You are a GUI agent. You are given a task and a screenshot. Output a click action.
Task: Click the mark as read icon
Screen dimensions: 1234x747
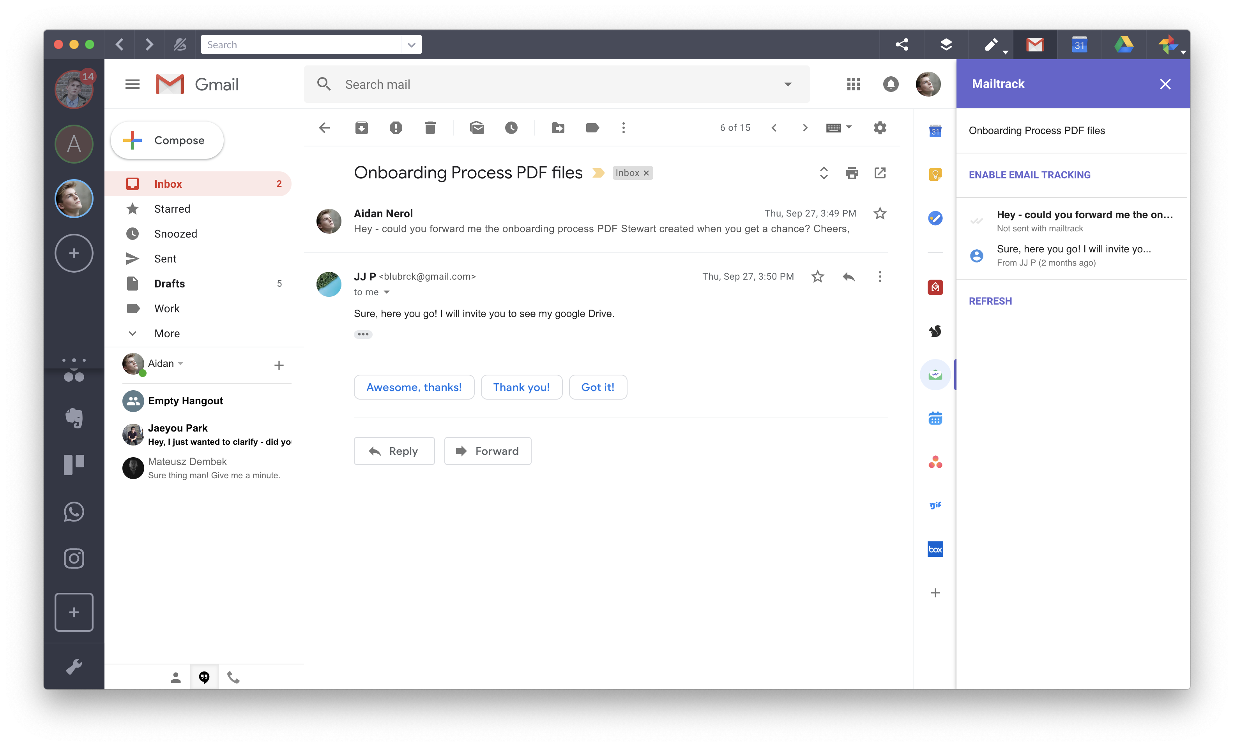pyautogui.click(x=476, y=128)
